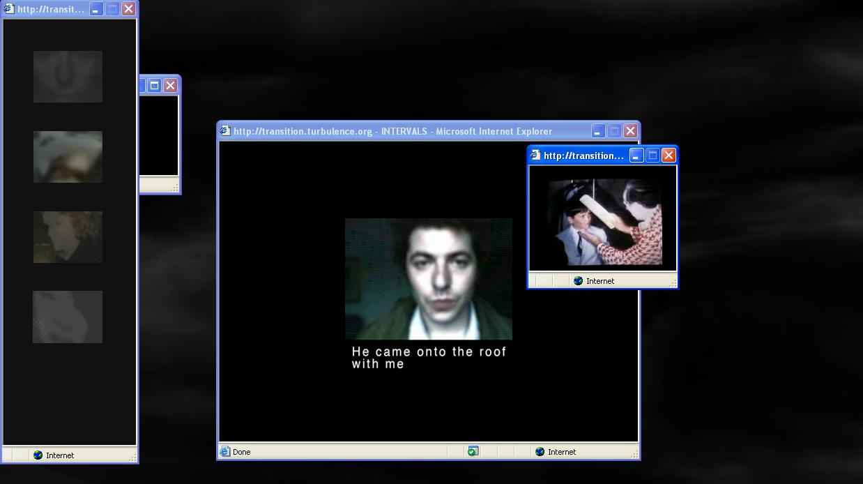Click the resize grip of the left tall window
863x484 pixels.
tap(132, 457)
